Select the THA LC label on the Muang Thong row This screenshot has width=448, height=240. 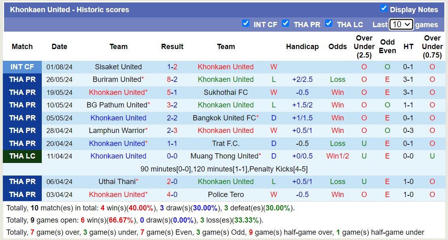[x=22, y=156]
